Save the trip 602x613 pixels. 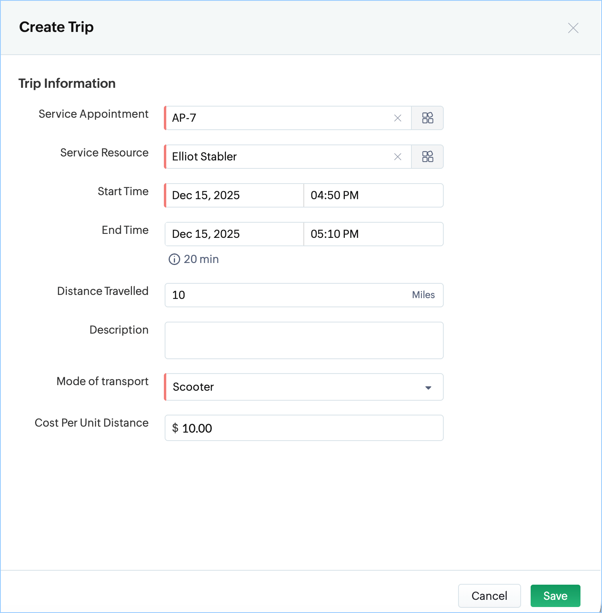(x=555, y=596)
